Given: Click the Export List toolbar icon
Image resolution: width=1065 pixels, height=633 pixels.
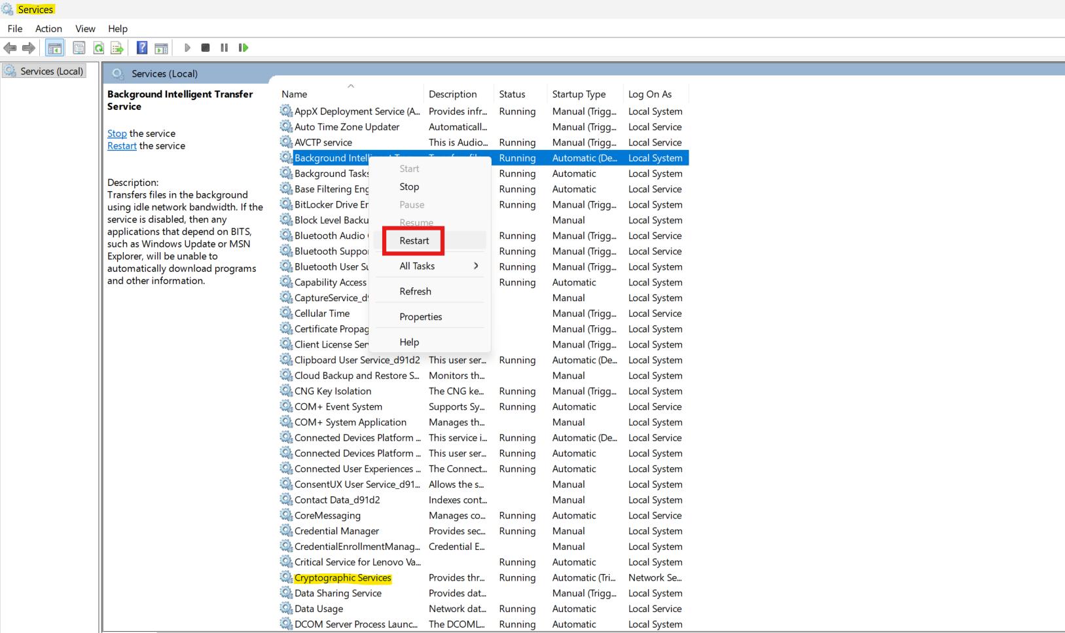Looking at the screenshot, I should tap(117, 48).
